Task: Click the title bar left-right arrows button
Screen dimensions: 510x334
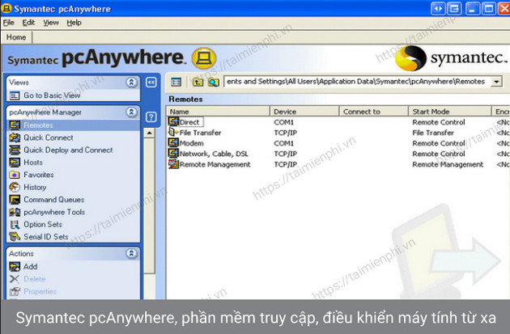Action: coord(438,8)
